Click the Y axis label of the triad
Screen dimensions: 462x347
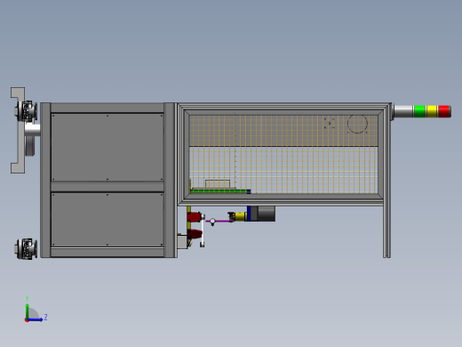tap(27, 299)
